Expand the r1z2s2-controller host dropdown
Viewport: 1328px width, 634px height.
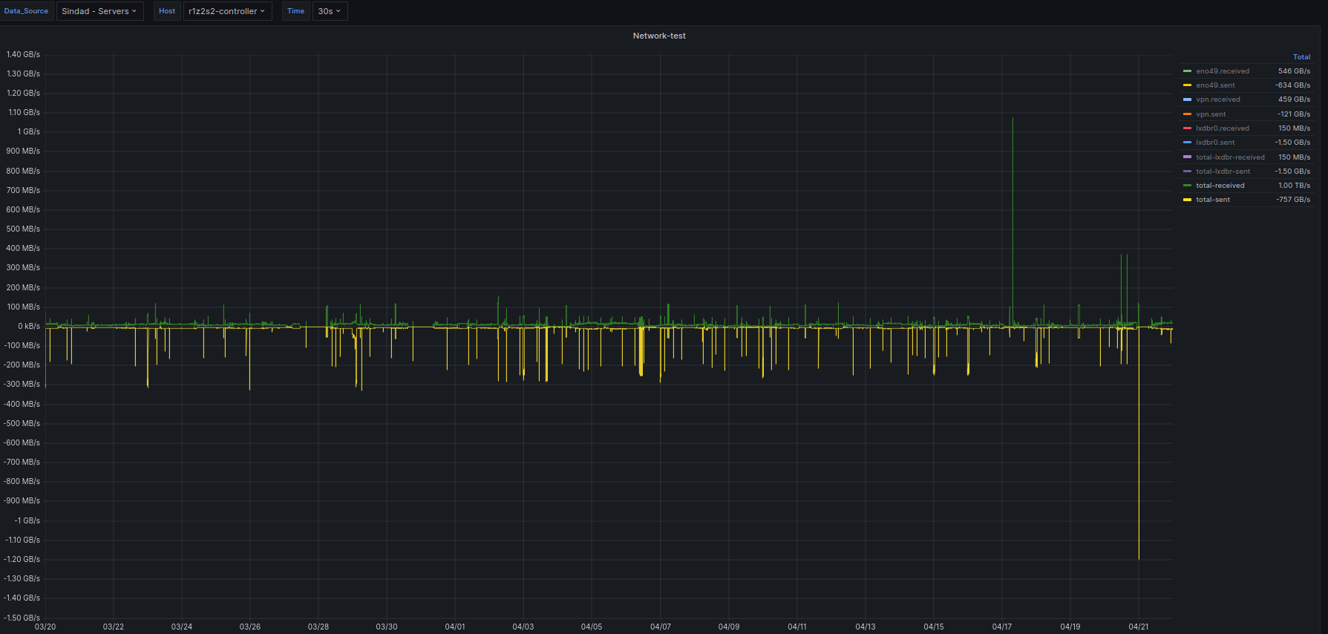tap(226, 11)
